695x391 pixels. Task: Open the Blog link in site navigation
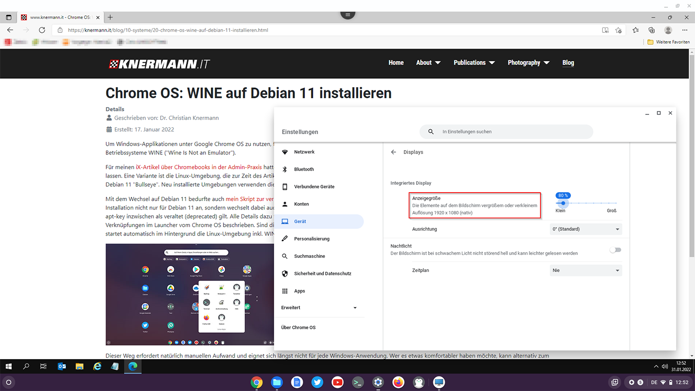coord(568,63)
